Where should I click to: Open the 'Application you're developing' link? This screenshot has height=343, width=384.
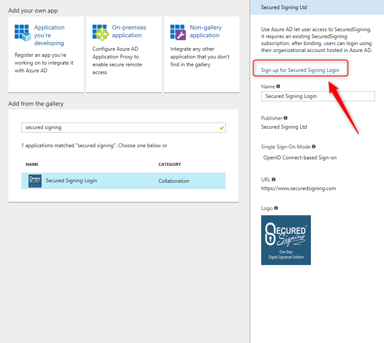(x=49, y=35)
